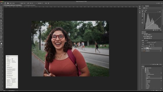Toggle checkmark for third action set
163x92 pixels.
(142, 71)
